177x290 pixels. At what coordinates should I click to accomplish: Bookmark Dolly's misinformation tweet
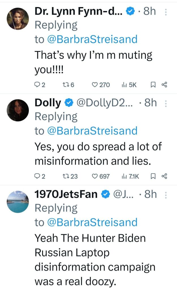coord(152,176)
